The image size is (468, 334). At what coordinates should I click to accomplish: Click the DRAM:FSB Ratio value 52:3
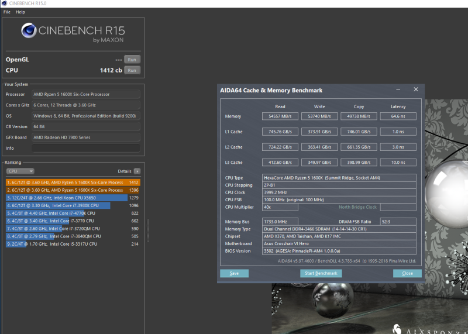click(398, 222)
